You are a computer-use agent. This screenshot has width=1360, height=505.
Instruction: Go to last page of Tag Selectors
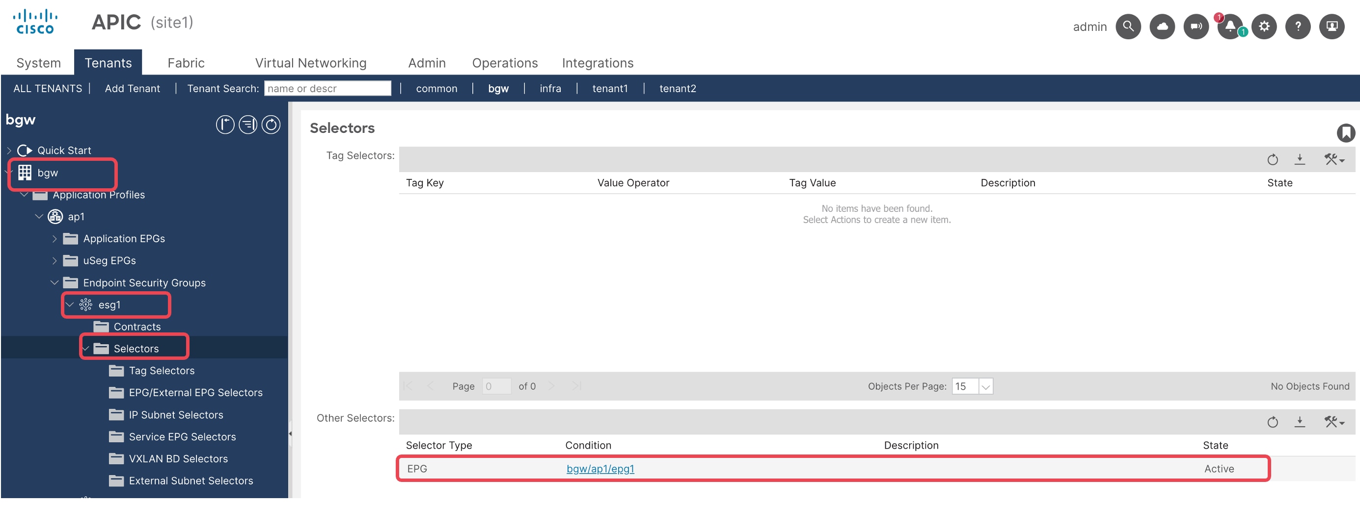tap(576, 386)
